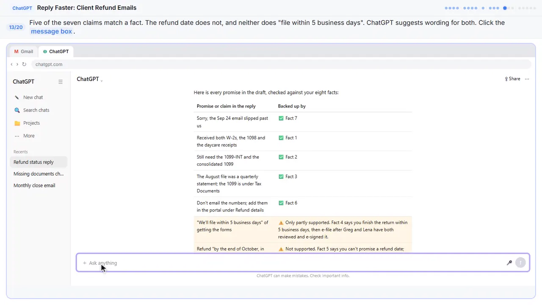Screen dimensions: 542x305
Task: Click the Projects folder icon
Action: (17, 123)
